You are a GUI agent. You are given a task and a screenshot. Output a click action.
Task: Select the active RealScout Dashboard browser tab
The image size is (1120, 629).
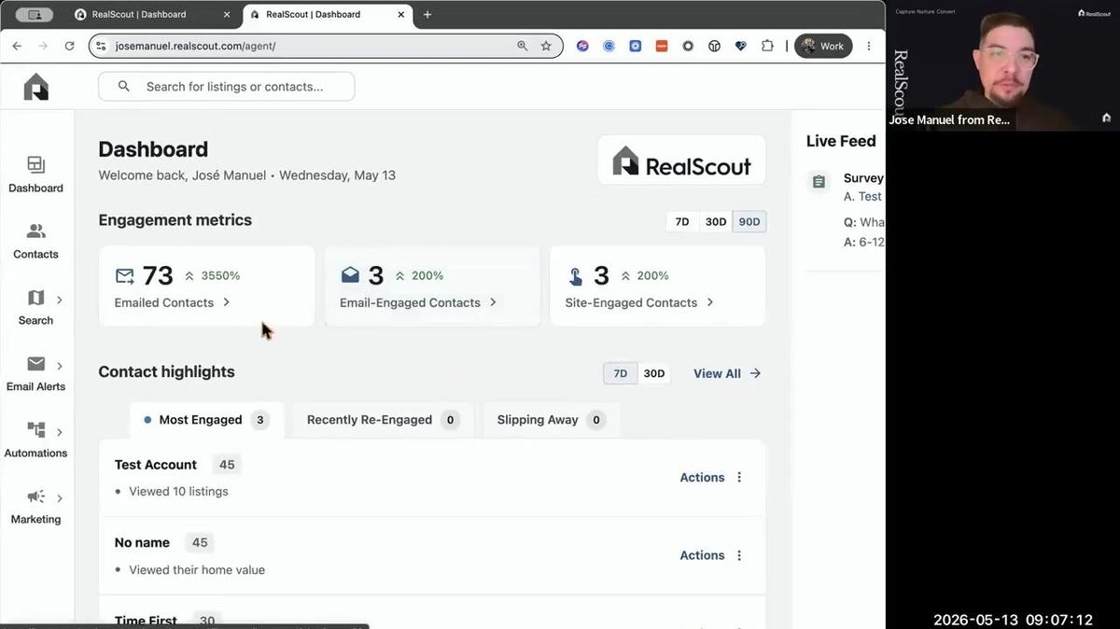pyautogui.click(x=329, y=15)
